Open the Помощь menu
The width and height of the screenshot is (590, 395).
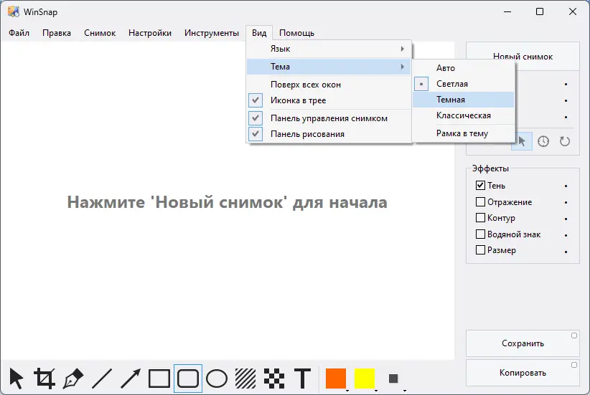click(296, 33)
